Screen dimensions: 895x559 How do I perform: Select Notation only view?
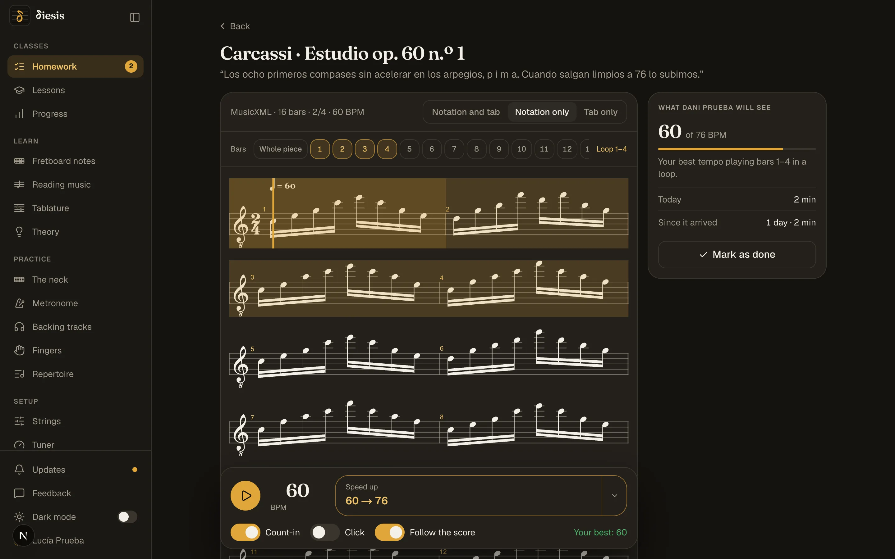[x=542, y=112]
